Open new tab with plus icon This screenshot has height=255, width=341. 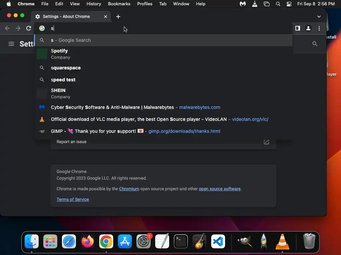(118, 17)
